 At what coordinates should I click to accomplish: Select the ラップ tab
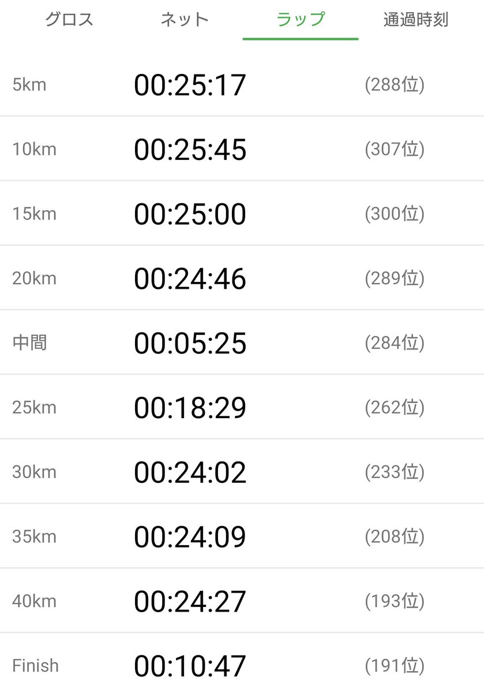click(301, 20)
